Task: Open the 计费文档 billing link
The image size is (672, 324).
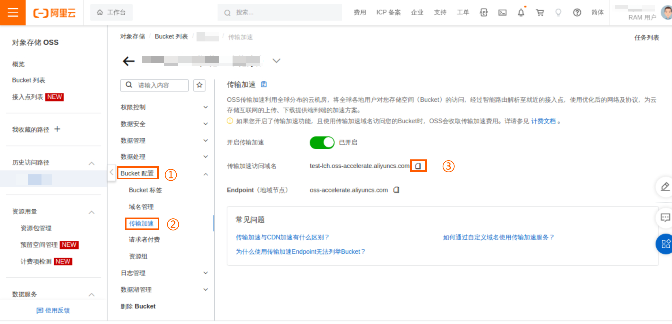Action: tap(543, 121)
